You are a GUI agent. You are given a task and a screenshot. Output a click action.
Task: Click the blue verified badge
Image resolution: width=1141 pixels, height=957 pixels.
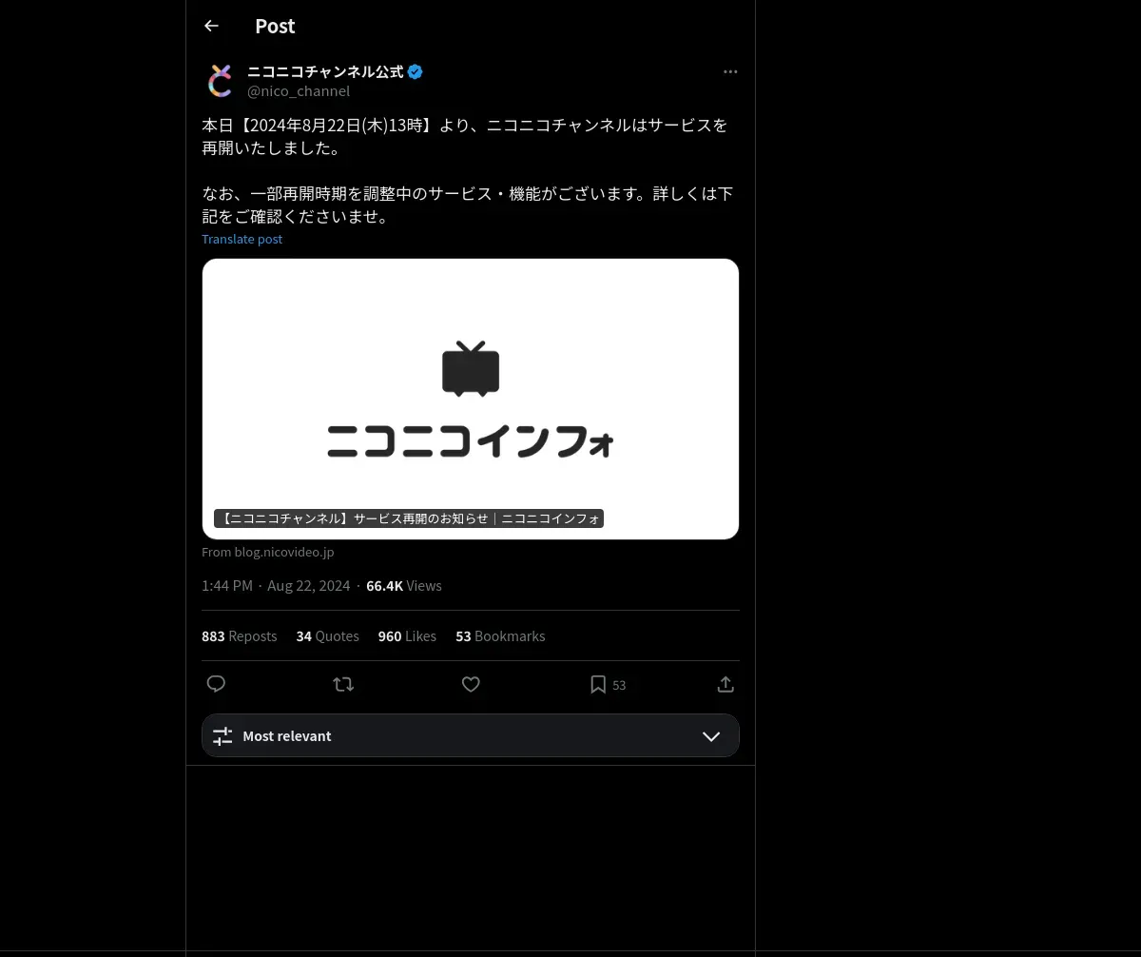416,71
